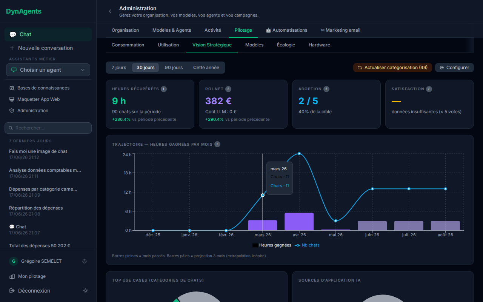This screenshot has width=483, height=302.
Task: Click the Configurer button
Action: point(454,68)
